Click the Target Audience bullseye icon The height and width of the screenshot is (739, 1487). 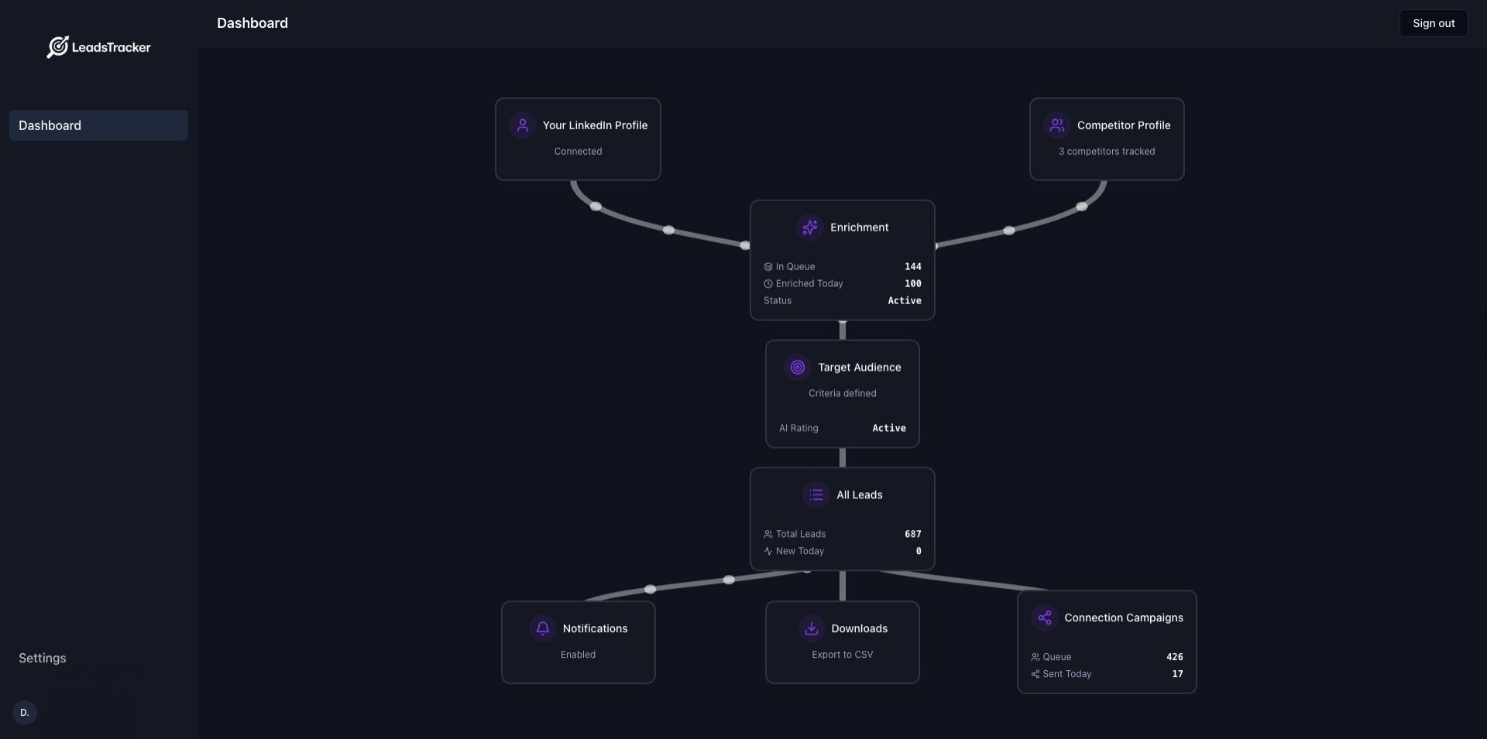pos(797,367)
